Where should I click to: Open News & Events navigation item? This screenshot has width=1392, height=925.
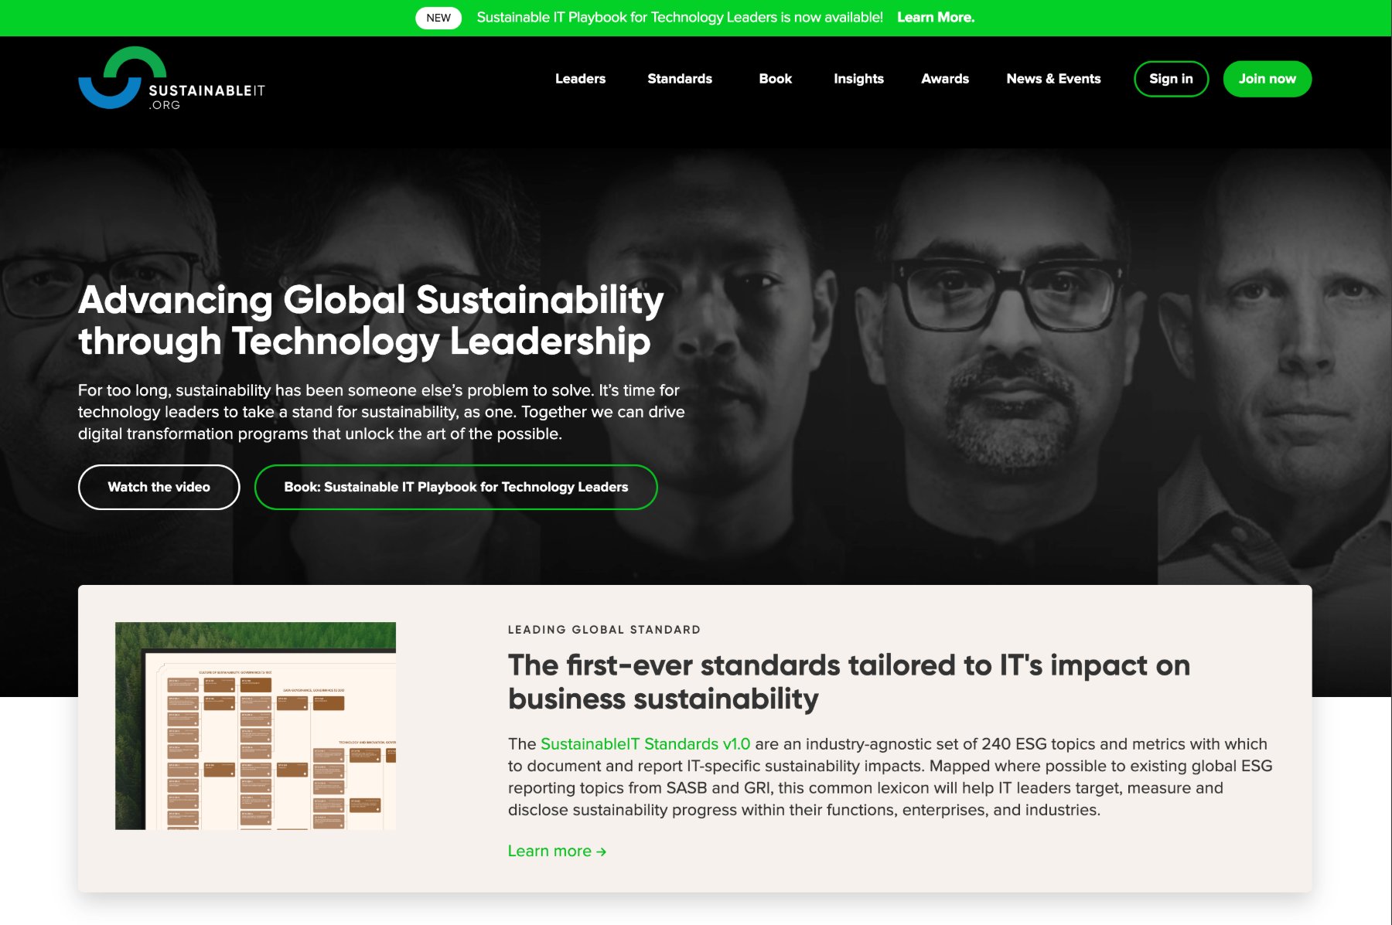1053,79
